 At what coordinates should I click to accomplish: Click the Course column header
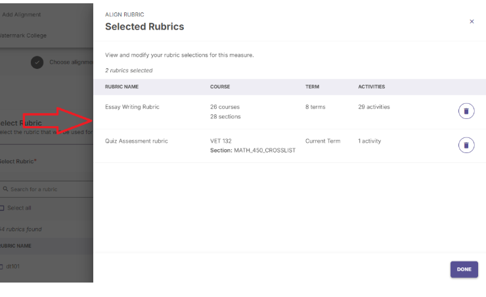219,87
